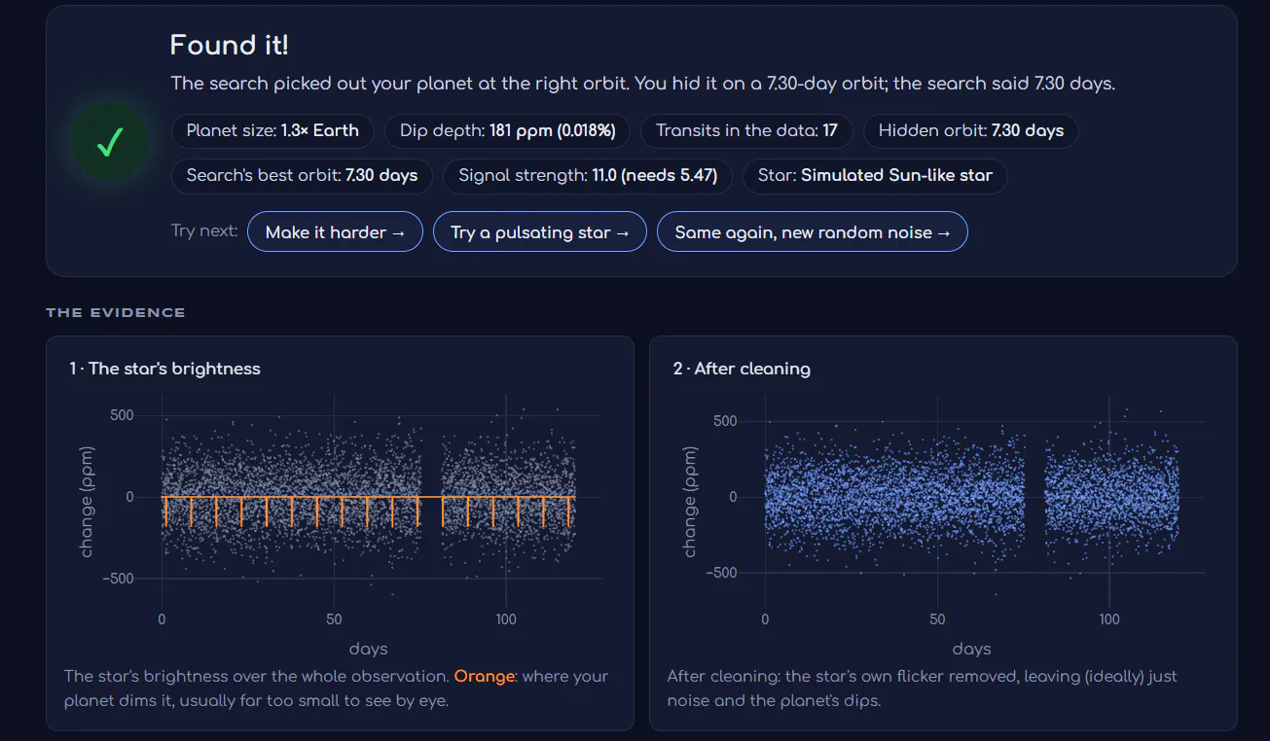Image resolution: width=1270 pixels, height=741 pixels.
Task: Click the Signal strength 11.0 chip
Action: coord(588,176)
